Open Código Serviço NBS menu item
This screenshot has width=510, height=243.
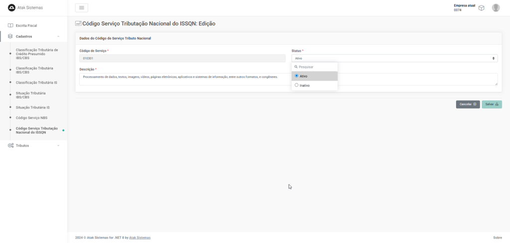click(31, 118)
